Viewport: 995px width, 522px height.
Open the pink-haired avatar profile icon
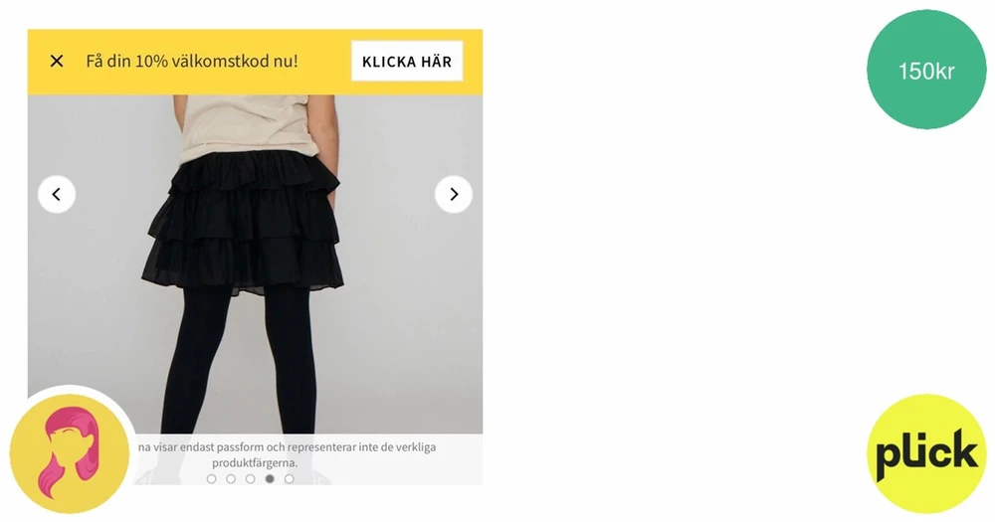tap(70, 453)
